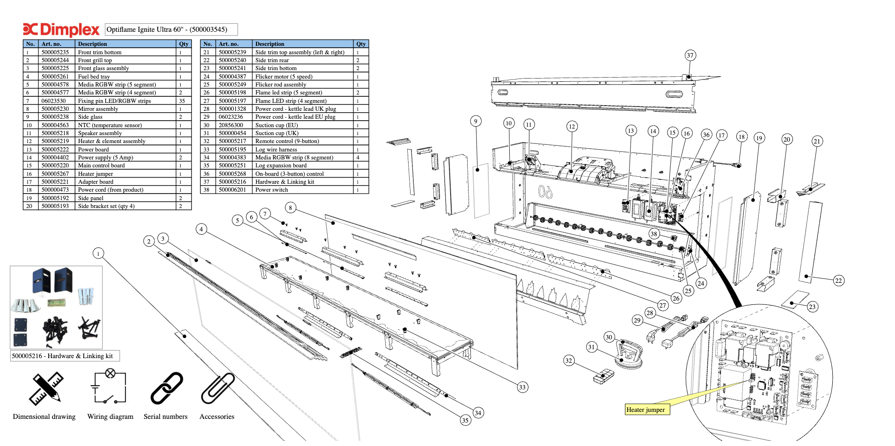Select the Heater & element assembly row

coord(111,141)
